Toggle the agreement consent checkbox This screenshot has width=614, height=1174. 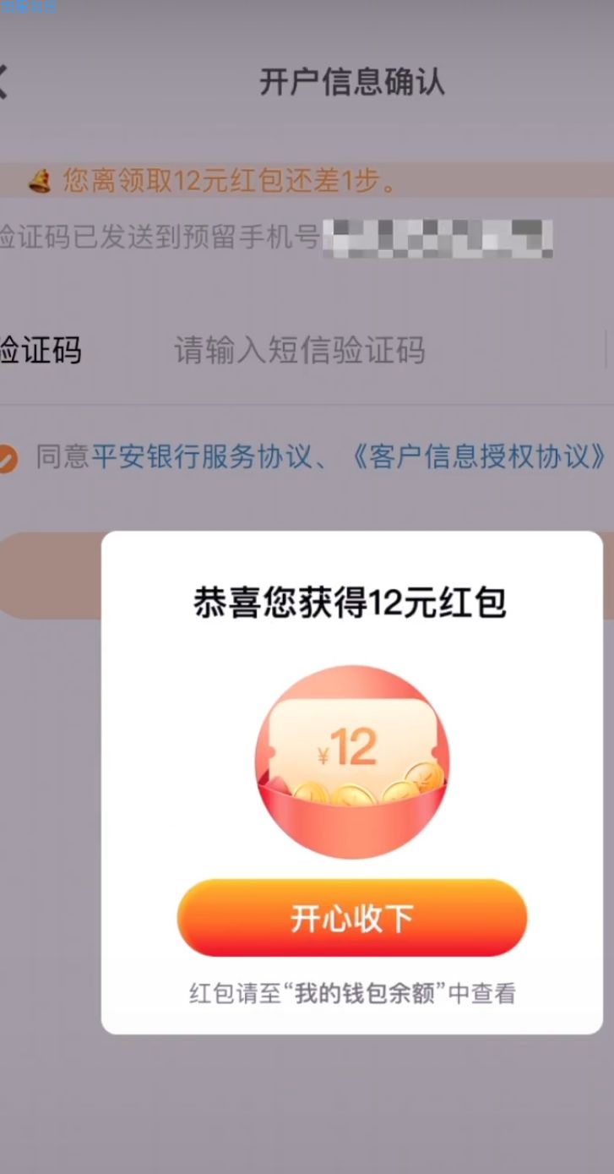(7, 458)
